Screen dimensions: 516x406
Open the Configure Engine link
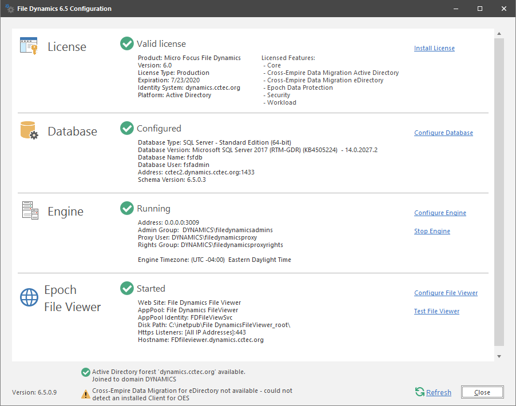coord(440,213)
